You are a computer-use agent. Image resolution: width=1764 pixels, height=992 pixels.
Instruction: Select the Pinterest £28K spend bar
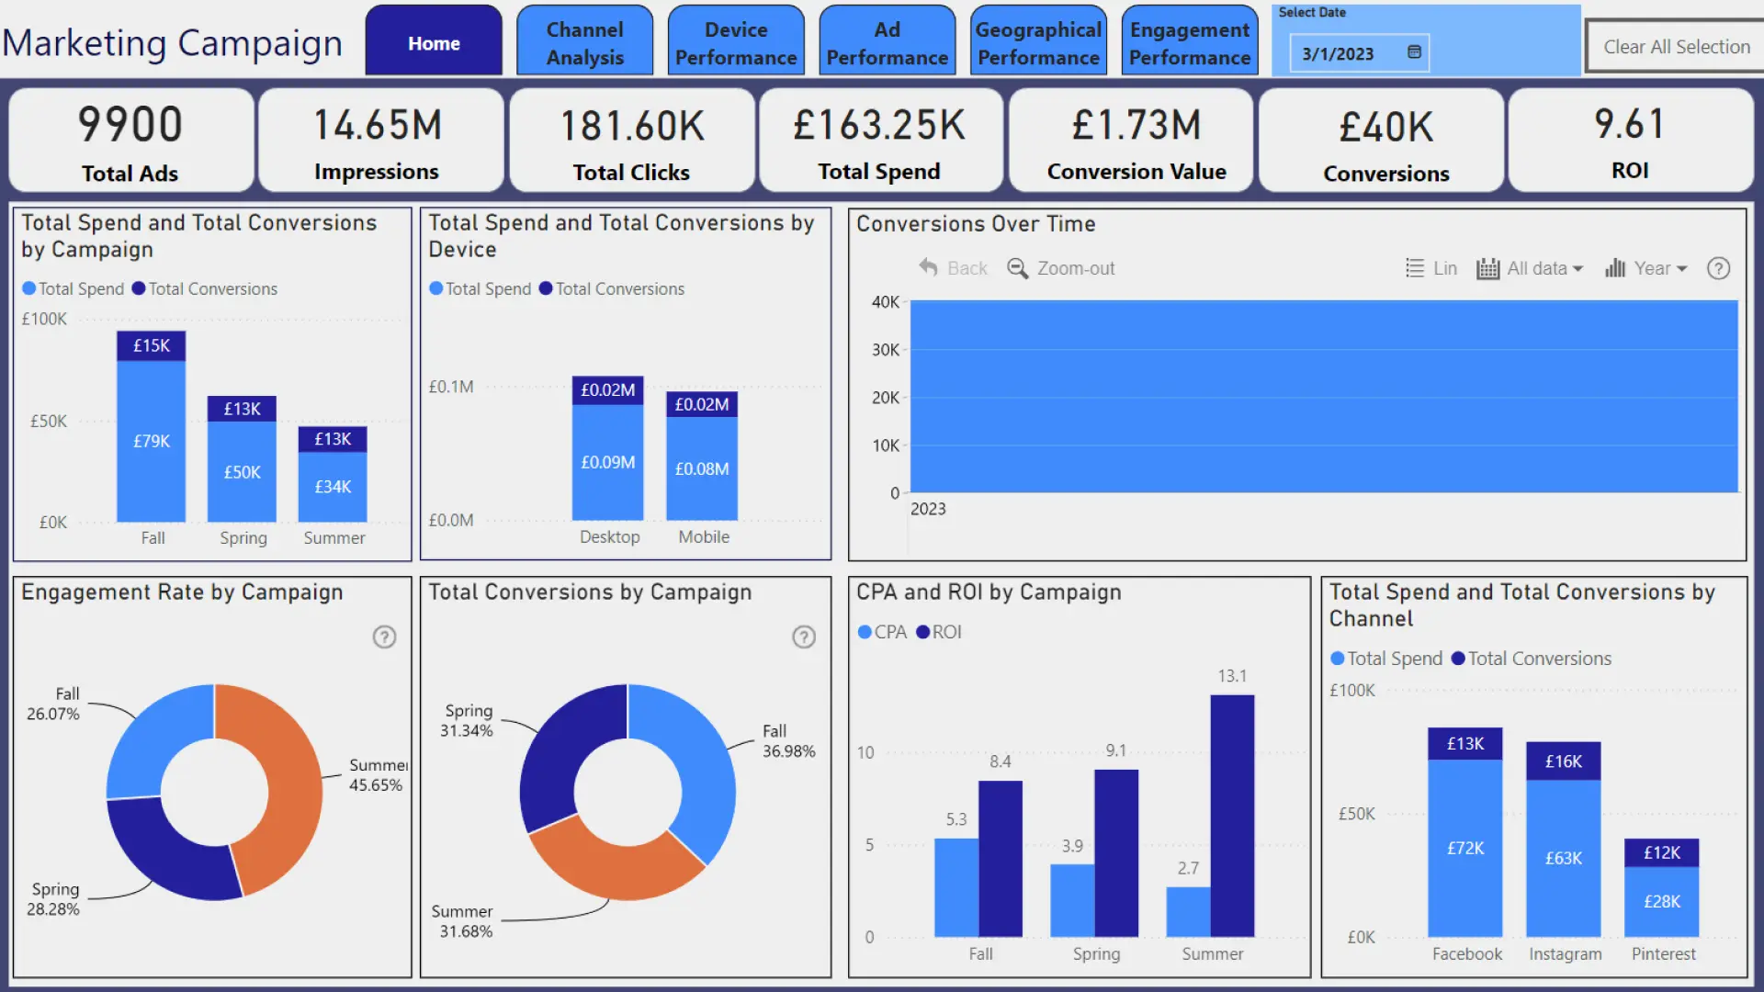(1662, 902)
